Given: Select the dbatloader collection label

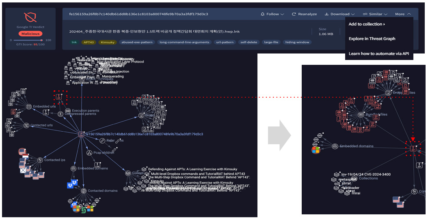Looking at the screenshot, I should point(350,188).
